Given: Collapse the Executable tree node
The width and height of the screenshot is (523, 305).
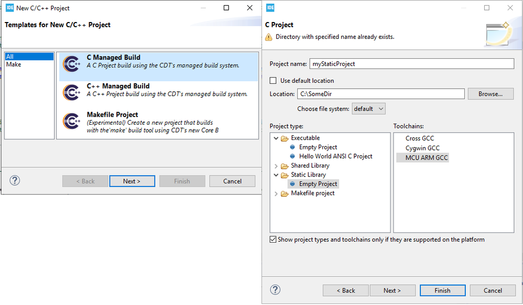Looking at the screenshot, I should tap(276, 138).
